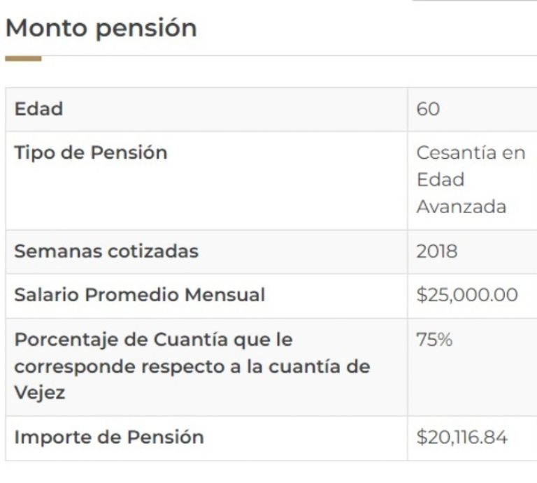
Task: Click the weeks value 2018
Action: click(x=437, y=252)
